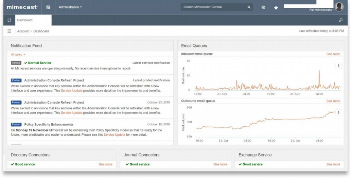Click the user profile avatar
Image resolution: width=351 pixels, height=178 pixels.
point(339,7)
